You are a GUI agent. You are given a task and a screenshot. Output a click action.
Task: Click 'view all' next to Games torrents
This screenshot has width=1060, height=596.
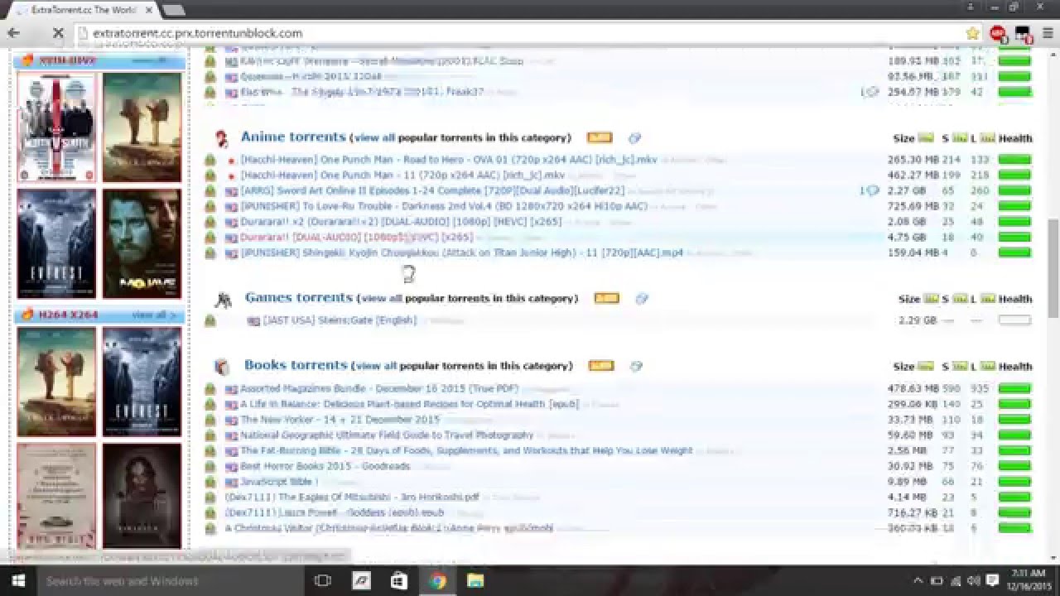381,299
